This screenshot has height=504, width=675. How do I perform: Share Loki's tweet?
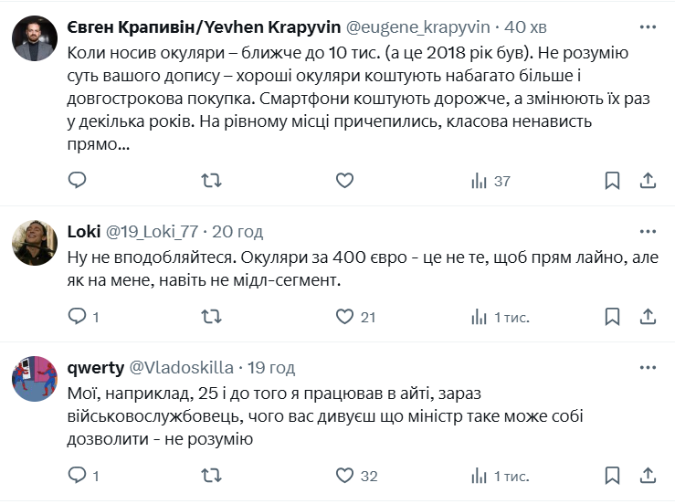click(648, 317)
